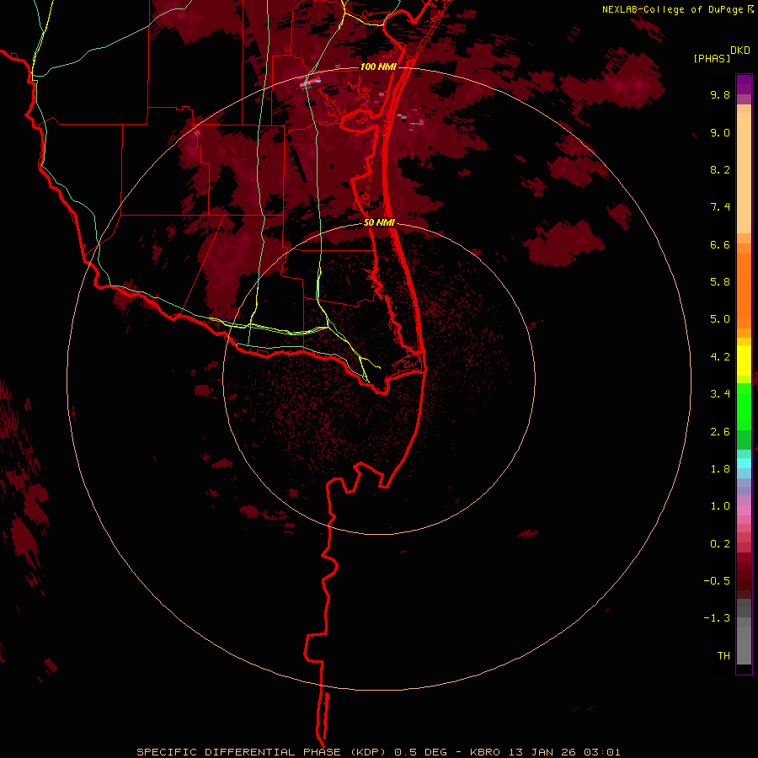Click the TH label on the scale

[x=723, y=656]
